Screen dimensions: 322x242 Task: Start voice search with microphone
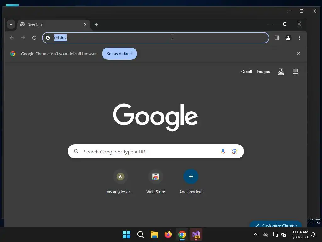click(x=223, y=152)
